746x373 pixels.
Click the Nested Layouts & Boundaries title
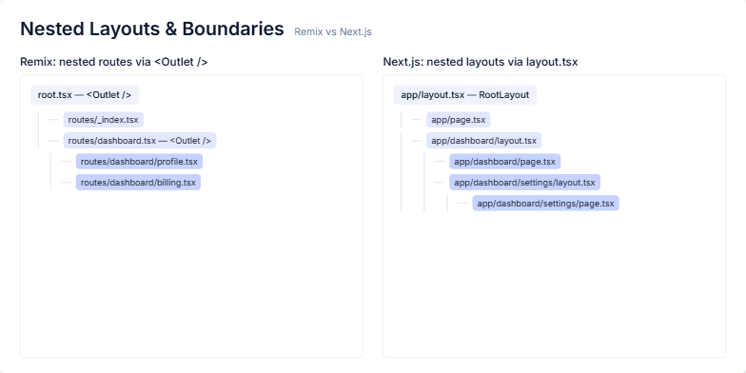click(152, 29)
